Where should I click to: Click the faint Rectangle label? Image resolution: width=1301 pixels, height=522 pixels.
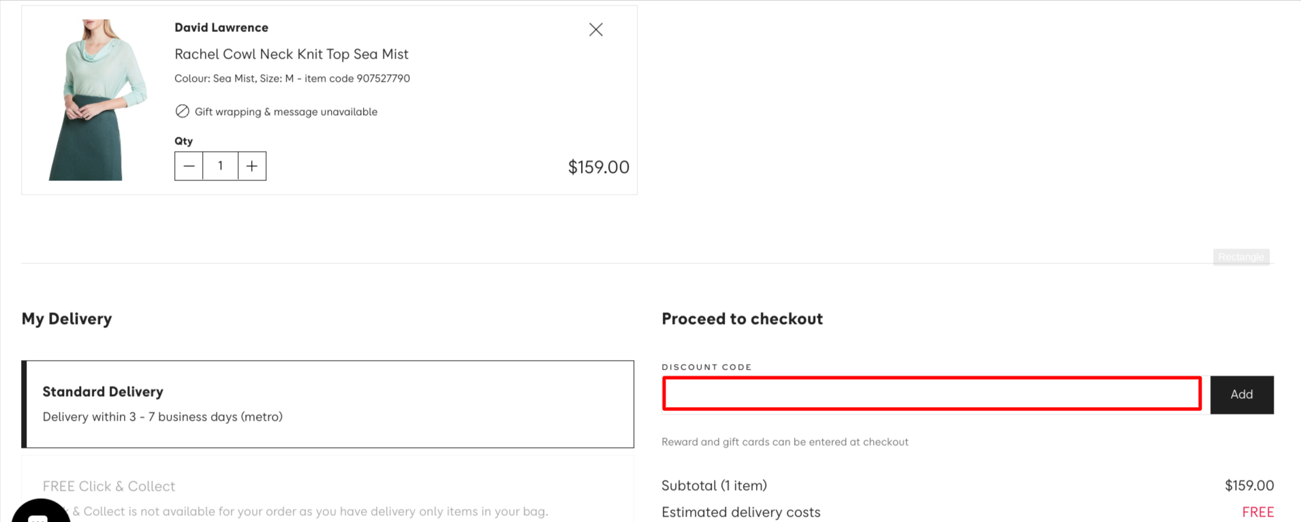pos(1241,257)
